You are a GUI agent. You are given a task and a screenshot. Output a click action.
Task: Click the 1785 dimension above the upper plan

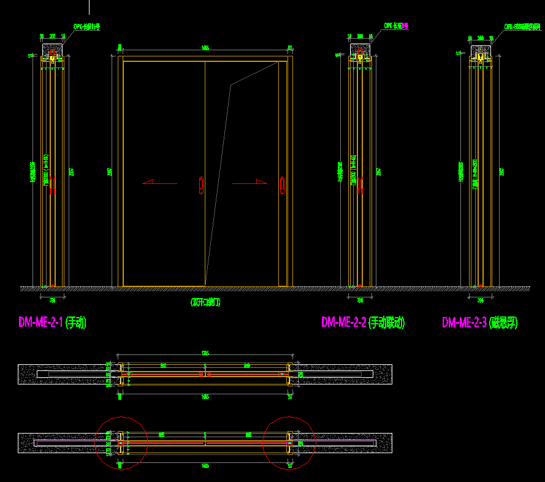[205, 353]
